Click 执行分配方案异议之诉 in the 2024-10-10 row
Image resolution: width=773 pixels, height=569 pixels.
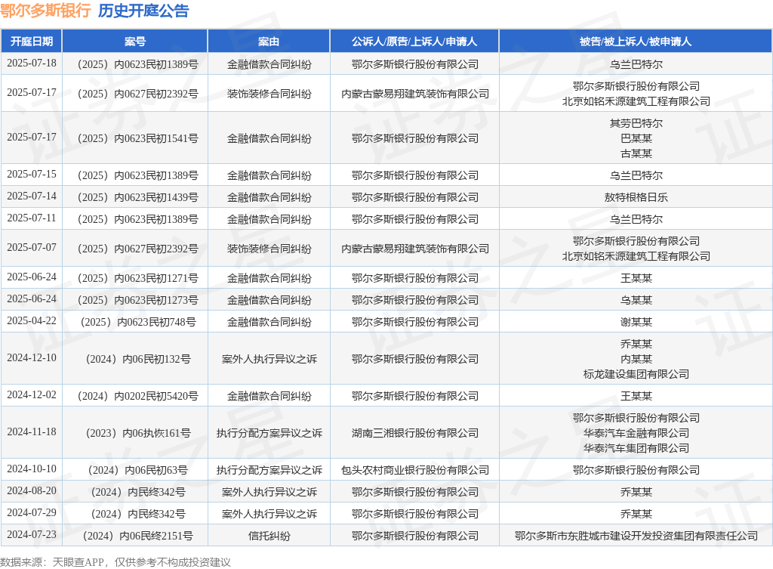click(x=269, y=470)
